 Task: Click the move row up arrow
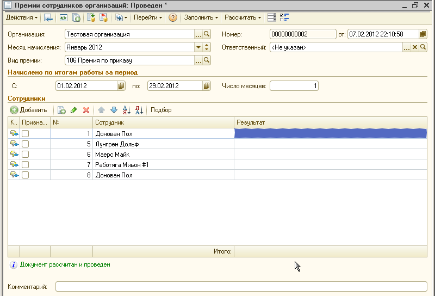[x=101, y=110]
